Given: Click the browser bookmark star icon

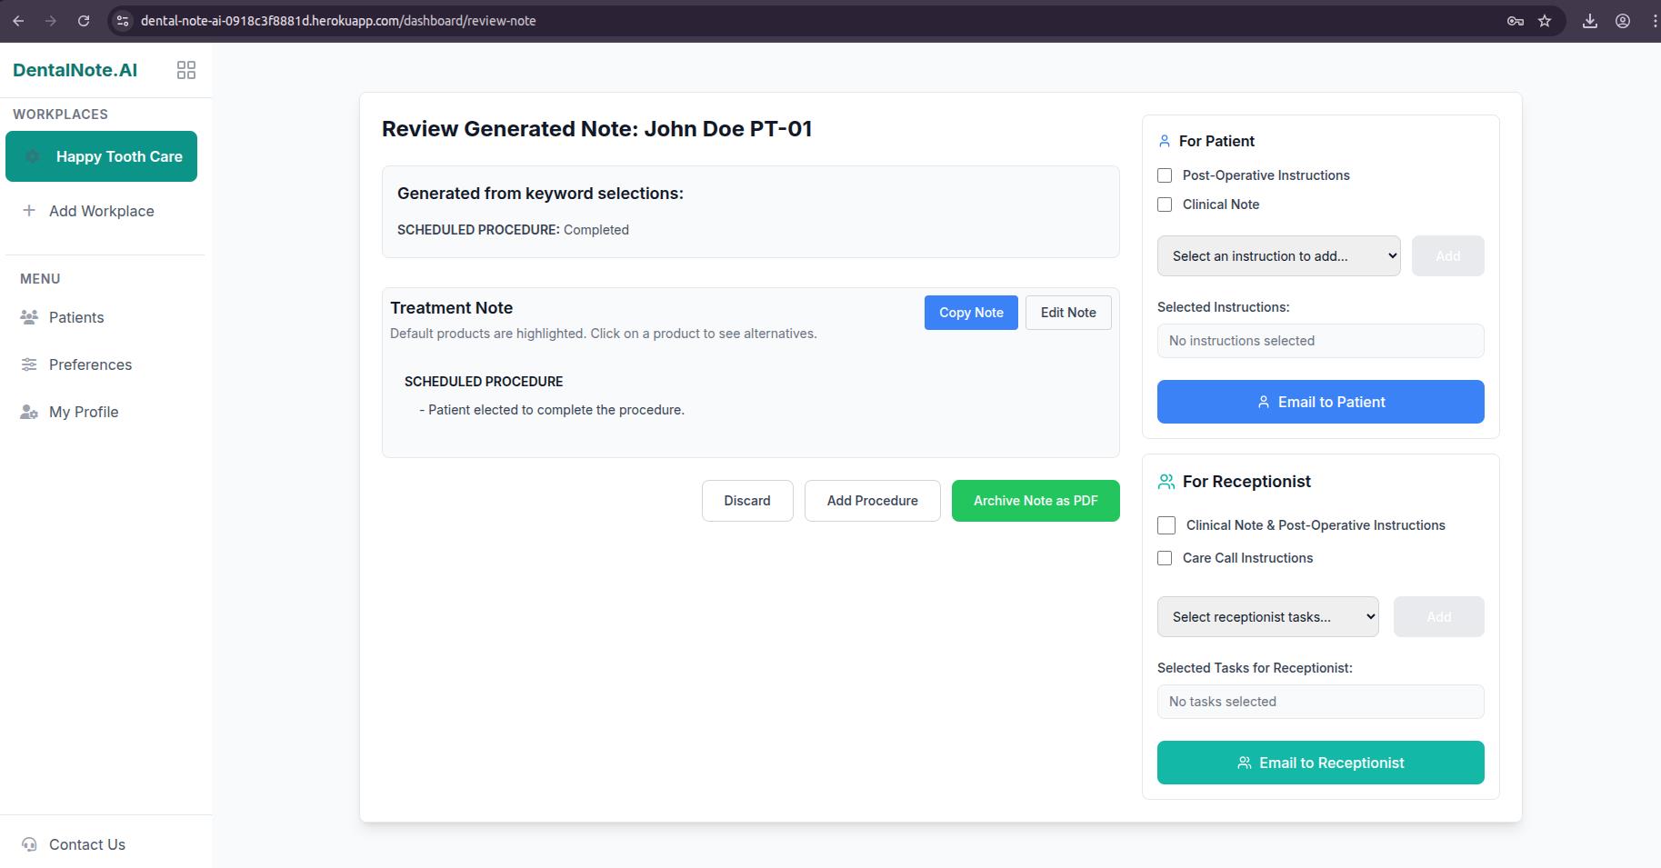Looking at the screenshot, I should [x=1544, y=20].
